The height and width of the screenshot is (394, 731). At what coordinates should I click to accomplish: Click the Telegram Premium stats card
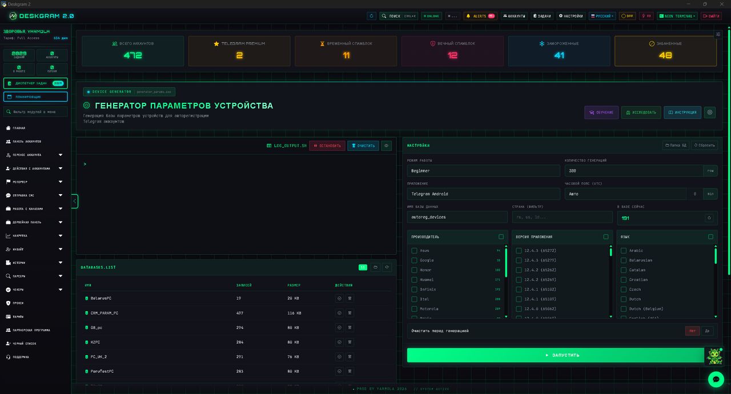click(x=239, y=51)
